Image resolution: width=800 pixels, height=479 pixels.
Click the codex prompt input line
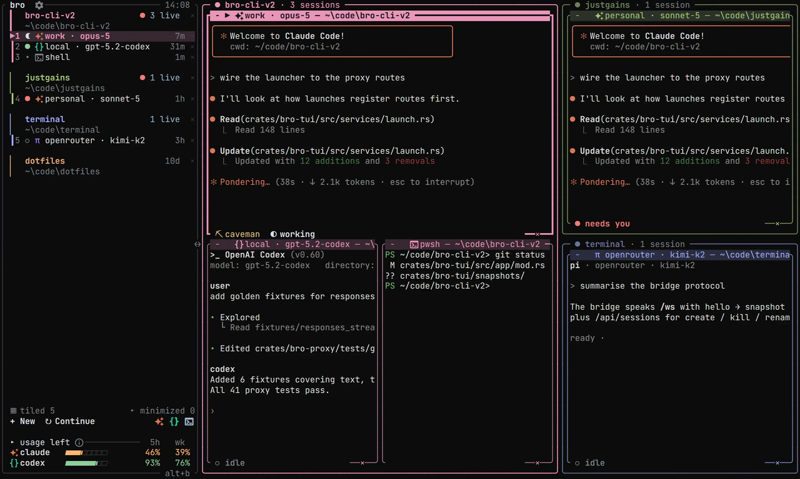point(292,411)
